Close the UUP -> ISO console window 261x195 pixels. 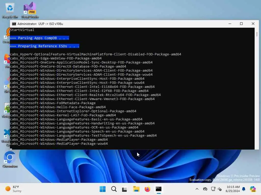[253, 24]
